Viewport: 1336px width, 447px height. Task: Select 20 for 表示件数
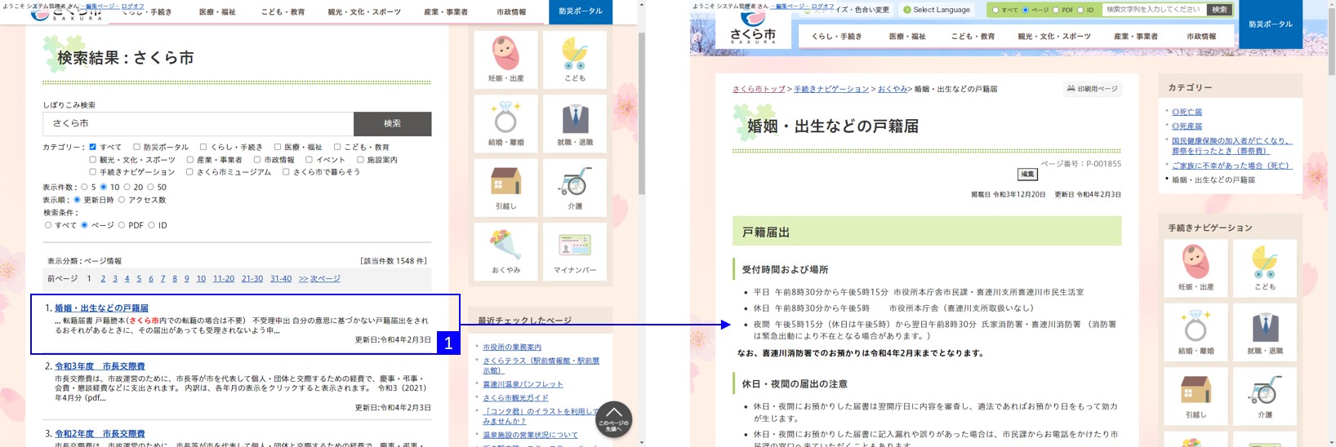(127, 188)
